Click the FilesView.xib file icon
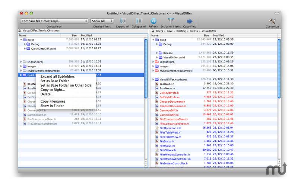Viewport: 298px width, 186px height. (x=157, y=150)
